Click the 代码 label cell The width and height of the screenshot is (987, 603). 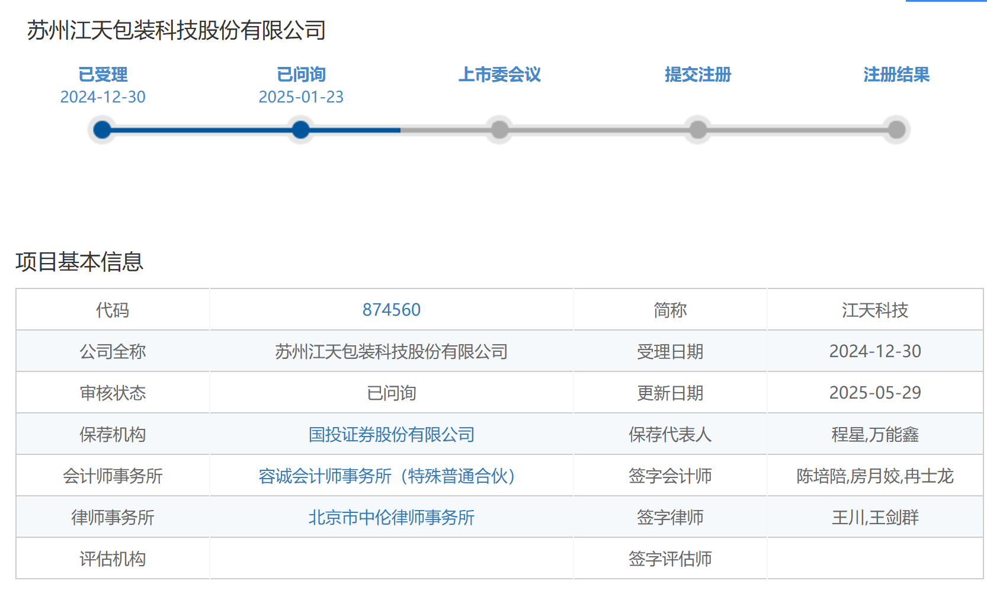(x=113, y=310)
